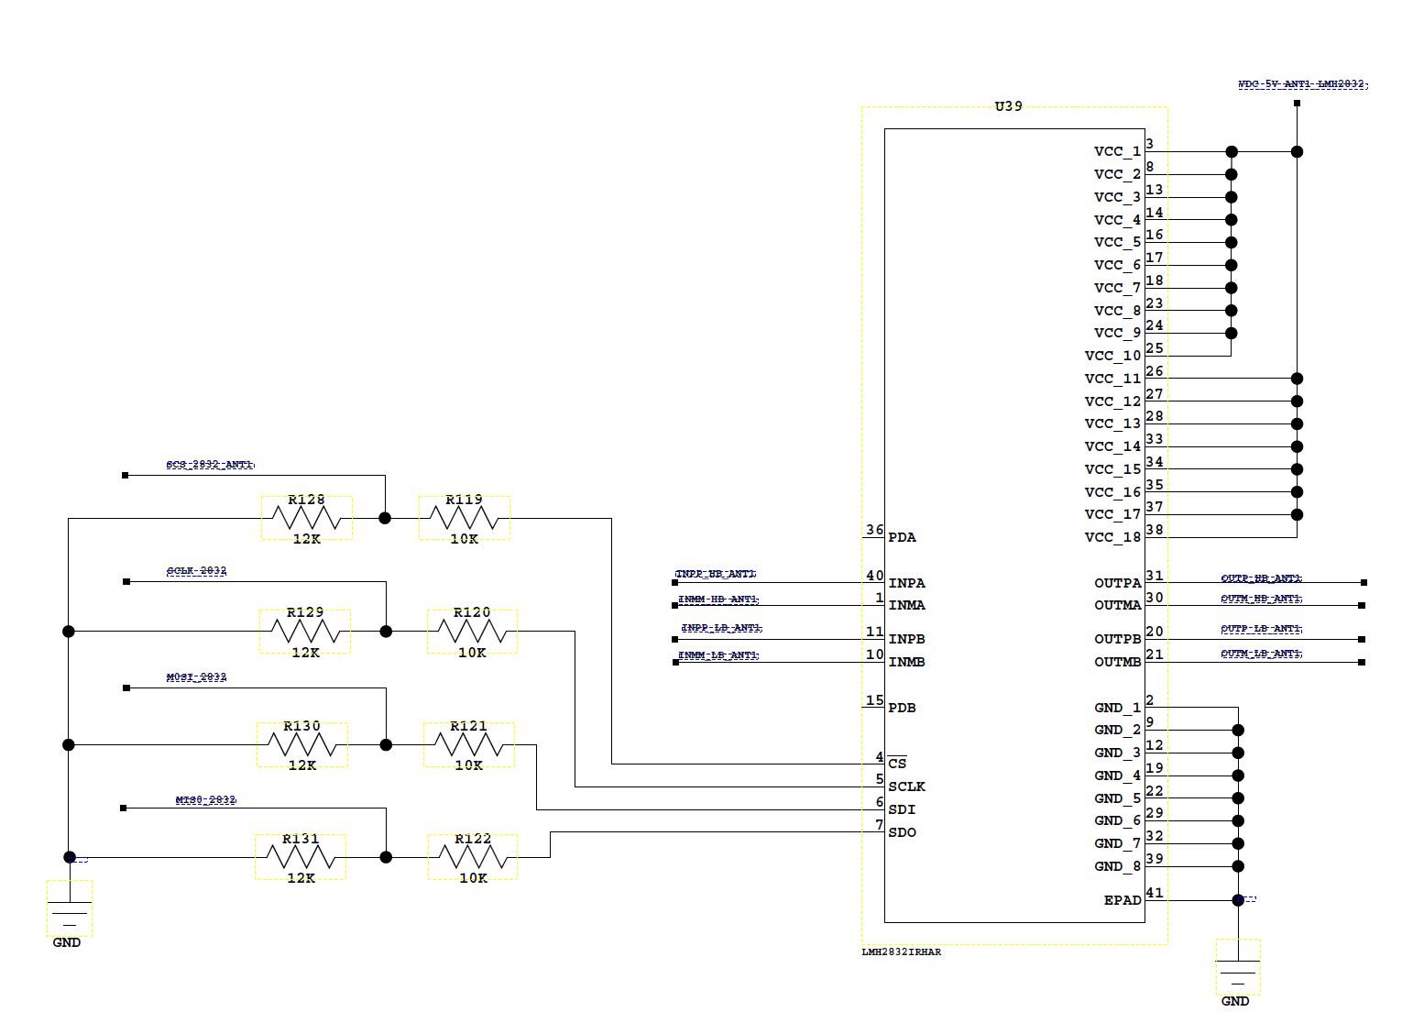Click the SCLK_2832 net label

(196, 571)
